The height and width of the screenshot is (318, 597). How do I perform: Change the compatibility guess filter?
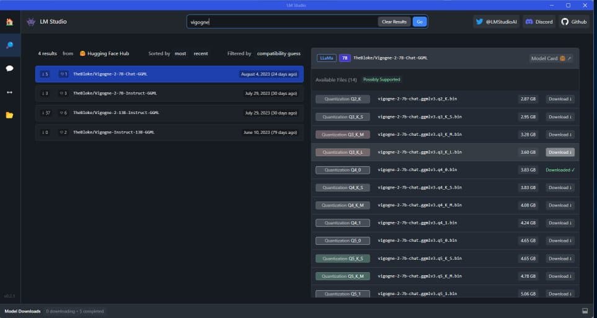click(x=279, y=54)
